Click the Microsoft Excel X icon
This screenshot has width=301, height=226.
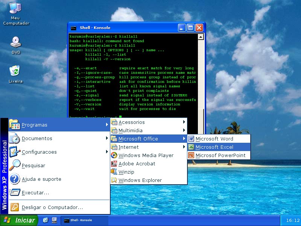(x=191, y=147)
